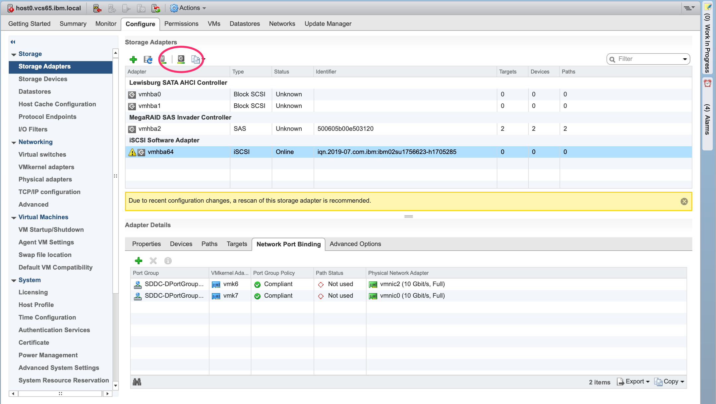Click the navigation scrollbar up arrow

(x=115, y=53)
